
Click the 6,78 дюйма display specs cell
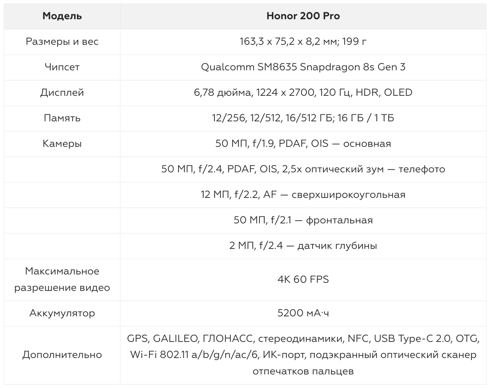[303, 92]
